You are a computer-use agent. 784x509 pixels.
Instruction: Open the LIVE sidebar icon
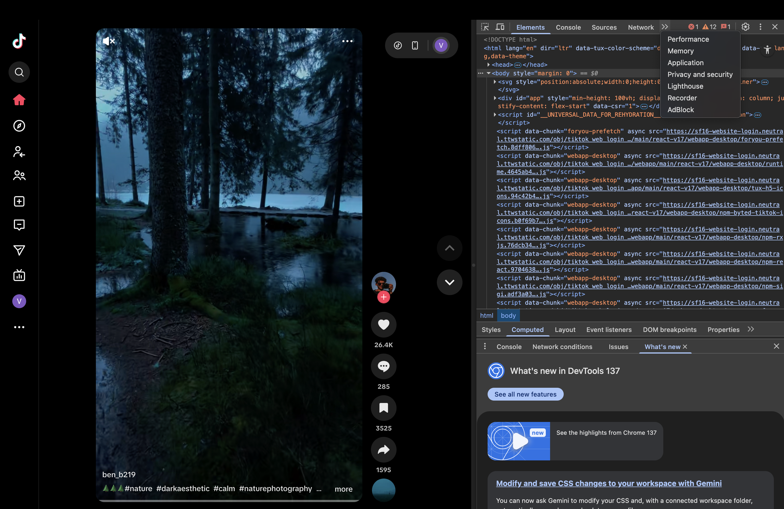(19, 275)
